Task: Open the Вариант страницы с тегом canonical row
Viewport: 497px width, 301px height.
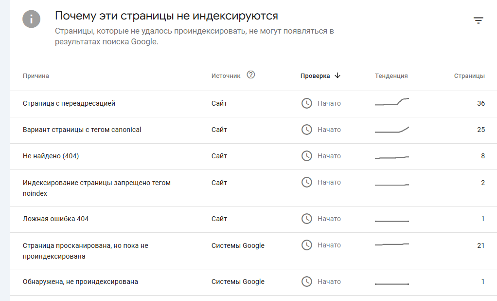Action: [82, 130]
